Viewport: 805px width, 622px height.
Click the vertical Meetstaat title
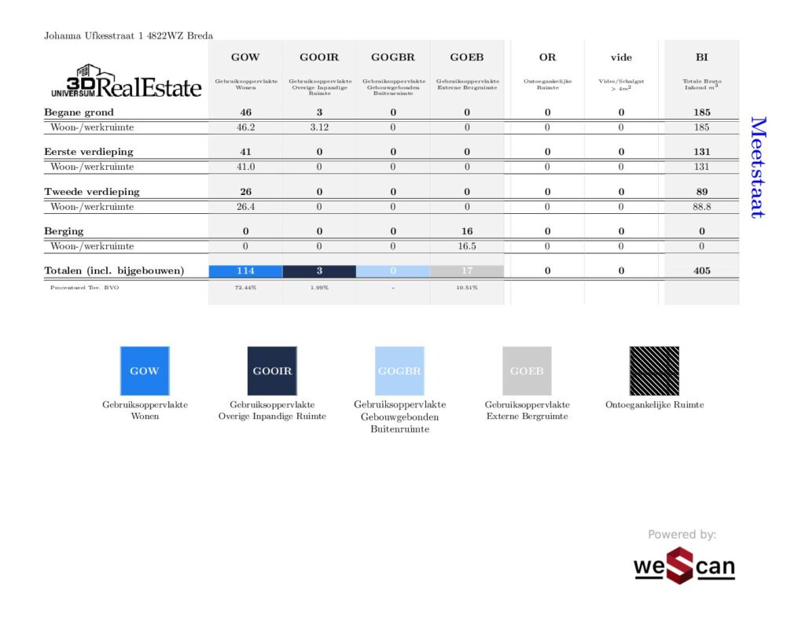point(756,167)
